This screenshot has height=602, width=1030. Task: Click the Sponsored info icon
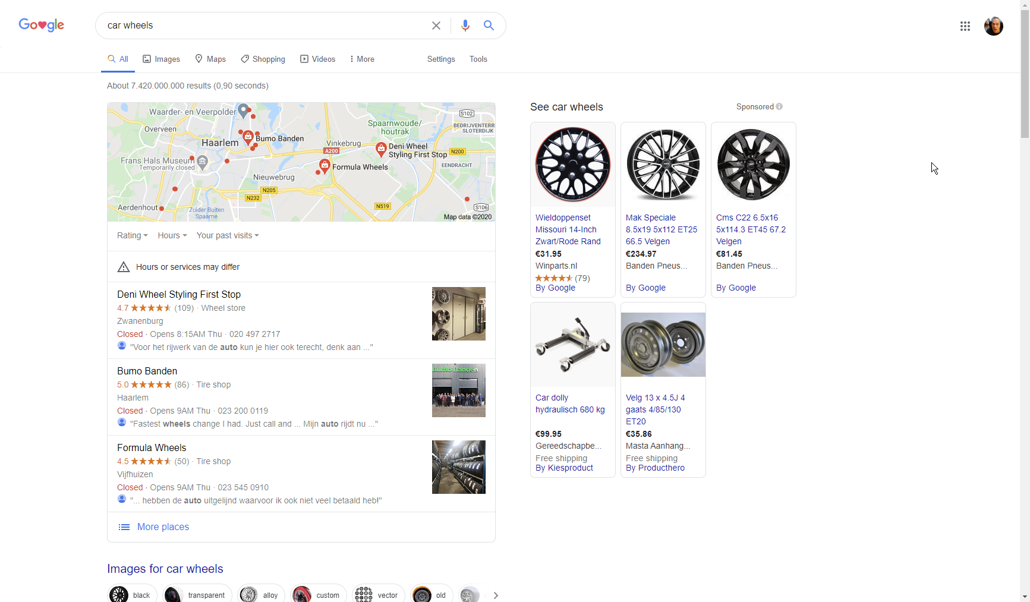(x=779, y=107)
